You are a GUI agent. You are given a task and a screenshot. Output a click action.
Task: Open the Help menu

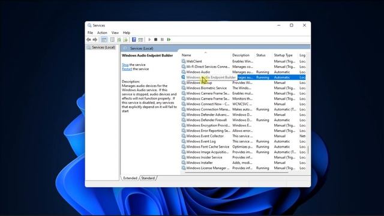[127, 32]
